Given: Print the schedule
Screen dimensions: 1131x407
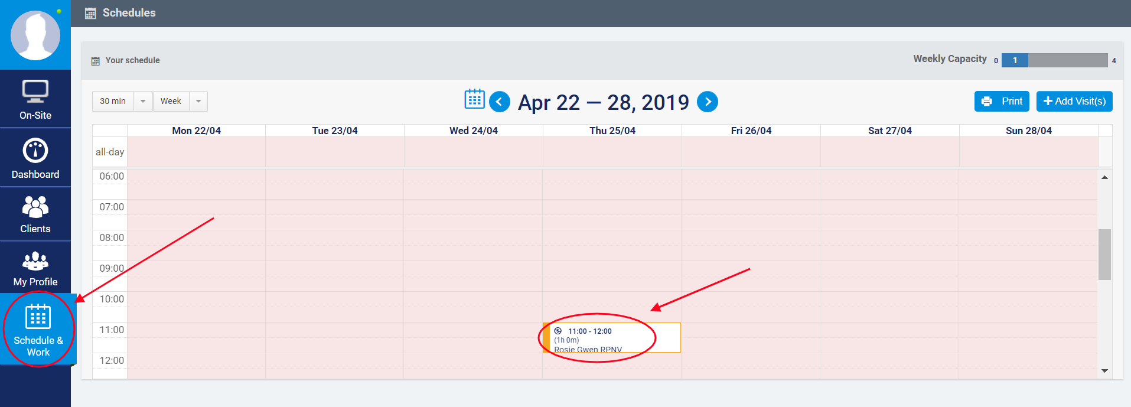Looking at the screenshot, I should 1002,102.
